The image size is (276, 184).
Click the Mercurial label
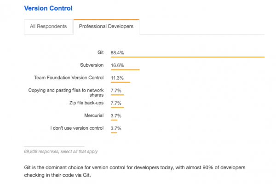[x=93, y=115]
